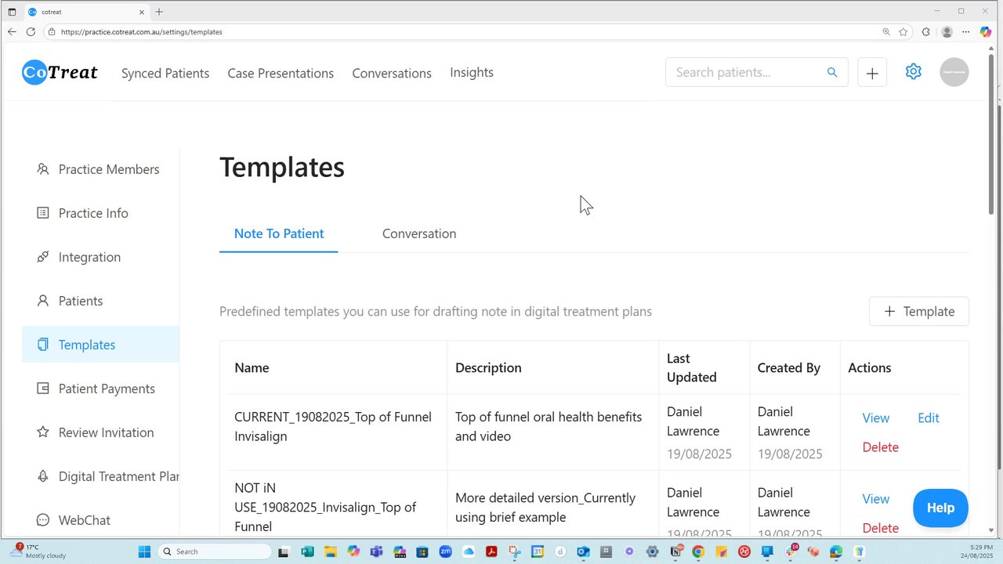The height and width of the screenshot is (564, 1003).
Task: Open Microsoft Teams from the taskbar
Action: click(376, 551)
